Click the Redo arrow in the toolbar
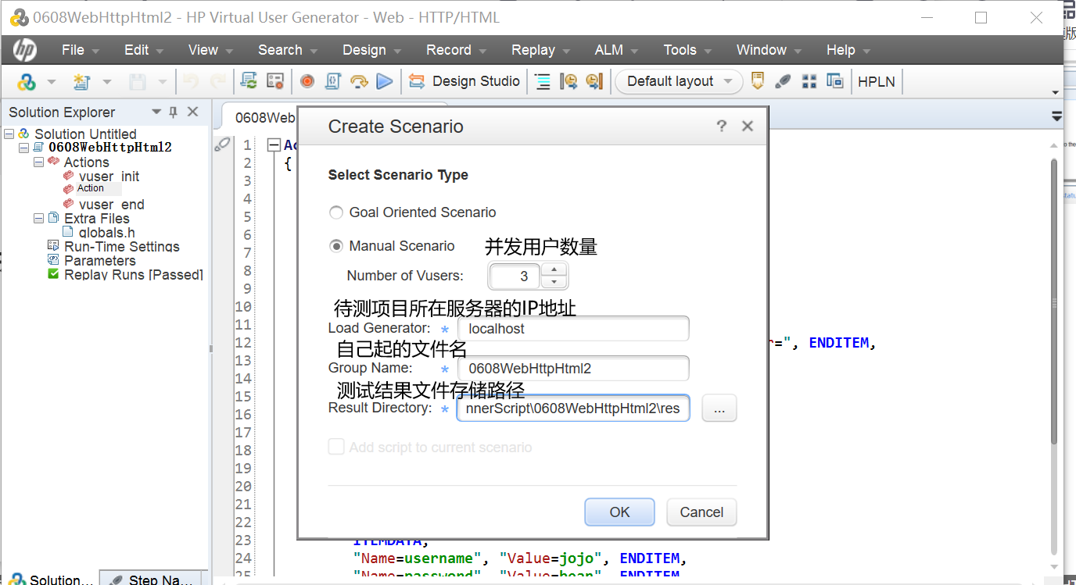This screenshot has height=585, width=1076. coord(218,81)
